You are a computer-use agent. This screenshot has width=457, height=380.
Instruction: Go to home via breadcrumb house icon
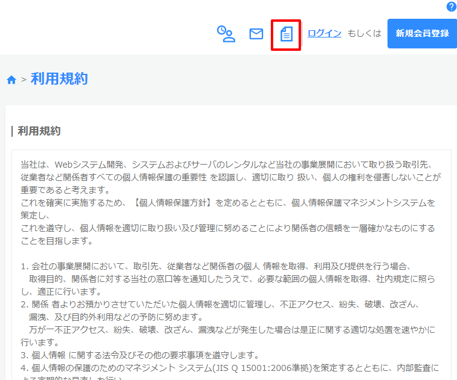pos(11,79)
